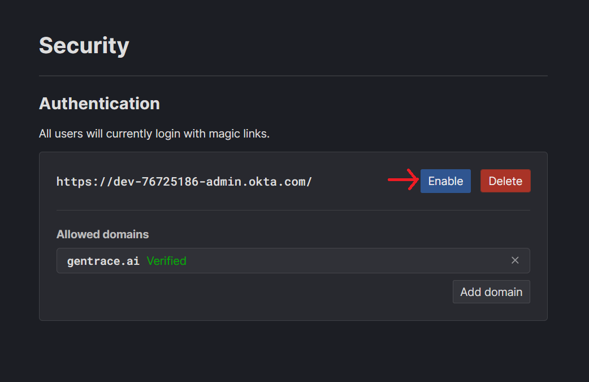The width and height of the screenshot is (589, 382).
Task: Click the green Verified status label
Action: pos(166,260)
